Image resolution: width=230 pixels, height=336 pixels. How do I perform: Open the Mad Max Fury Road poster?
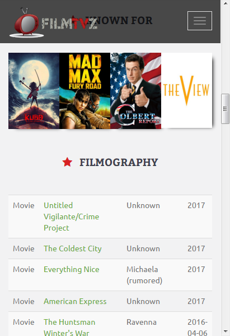click(85, 91)
